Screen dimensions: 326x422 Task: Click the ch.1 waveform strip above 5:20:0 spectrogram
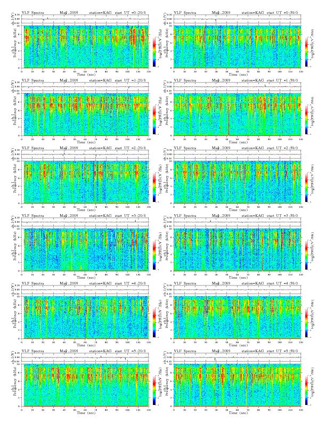[x=85, y=358]
